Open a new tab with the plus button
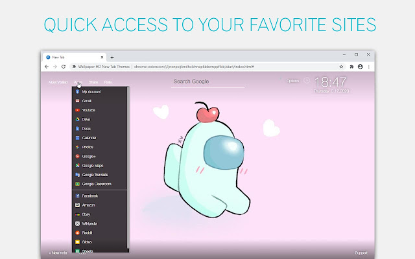This screenshot has height=259, width=415. pyautogui.click(x=112, y=58)
